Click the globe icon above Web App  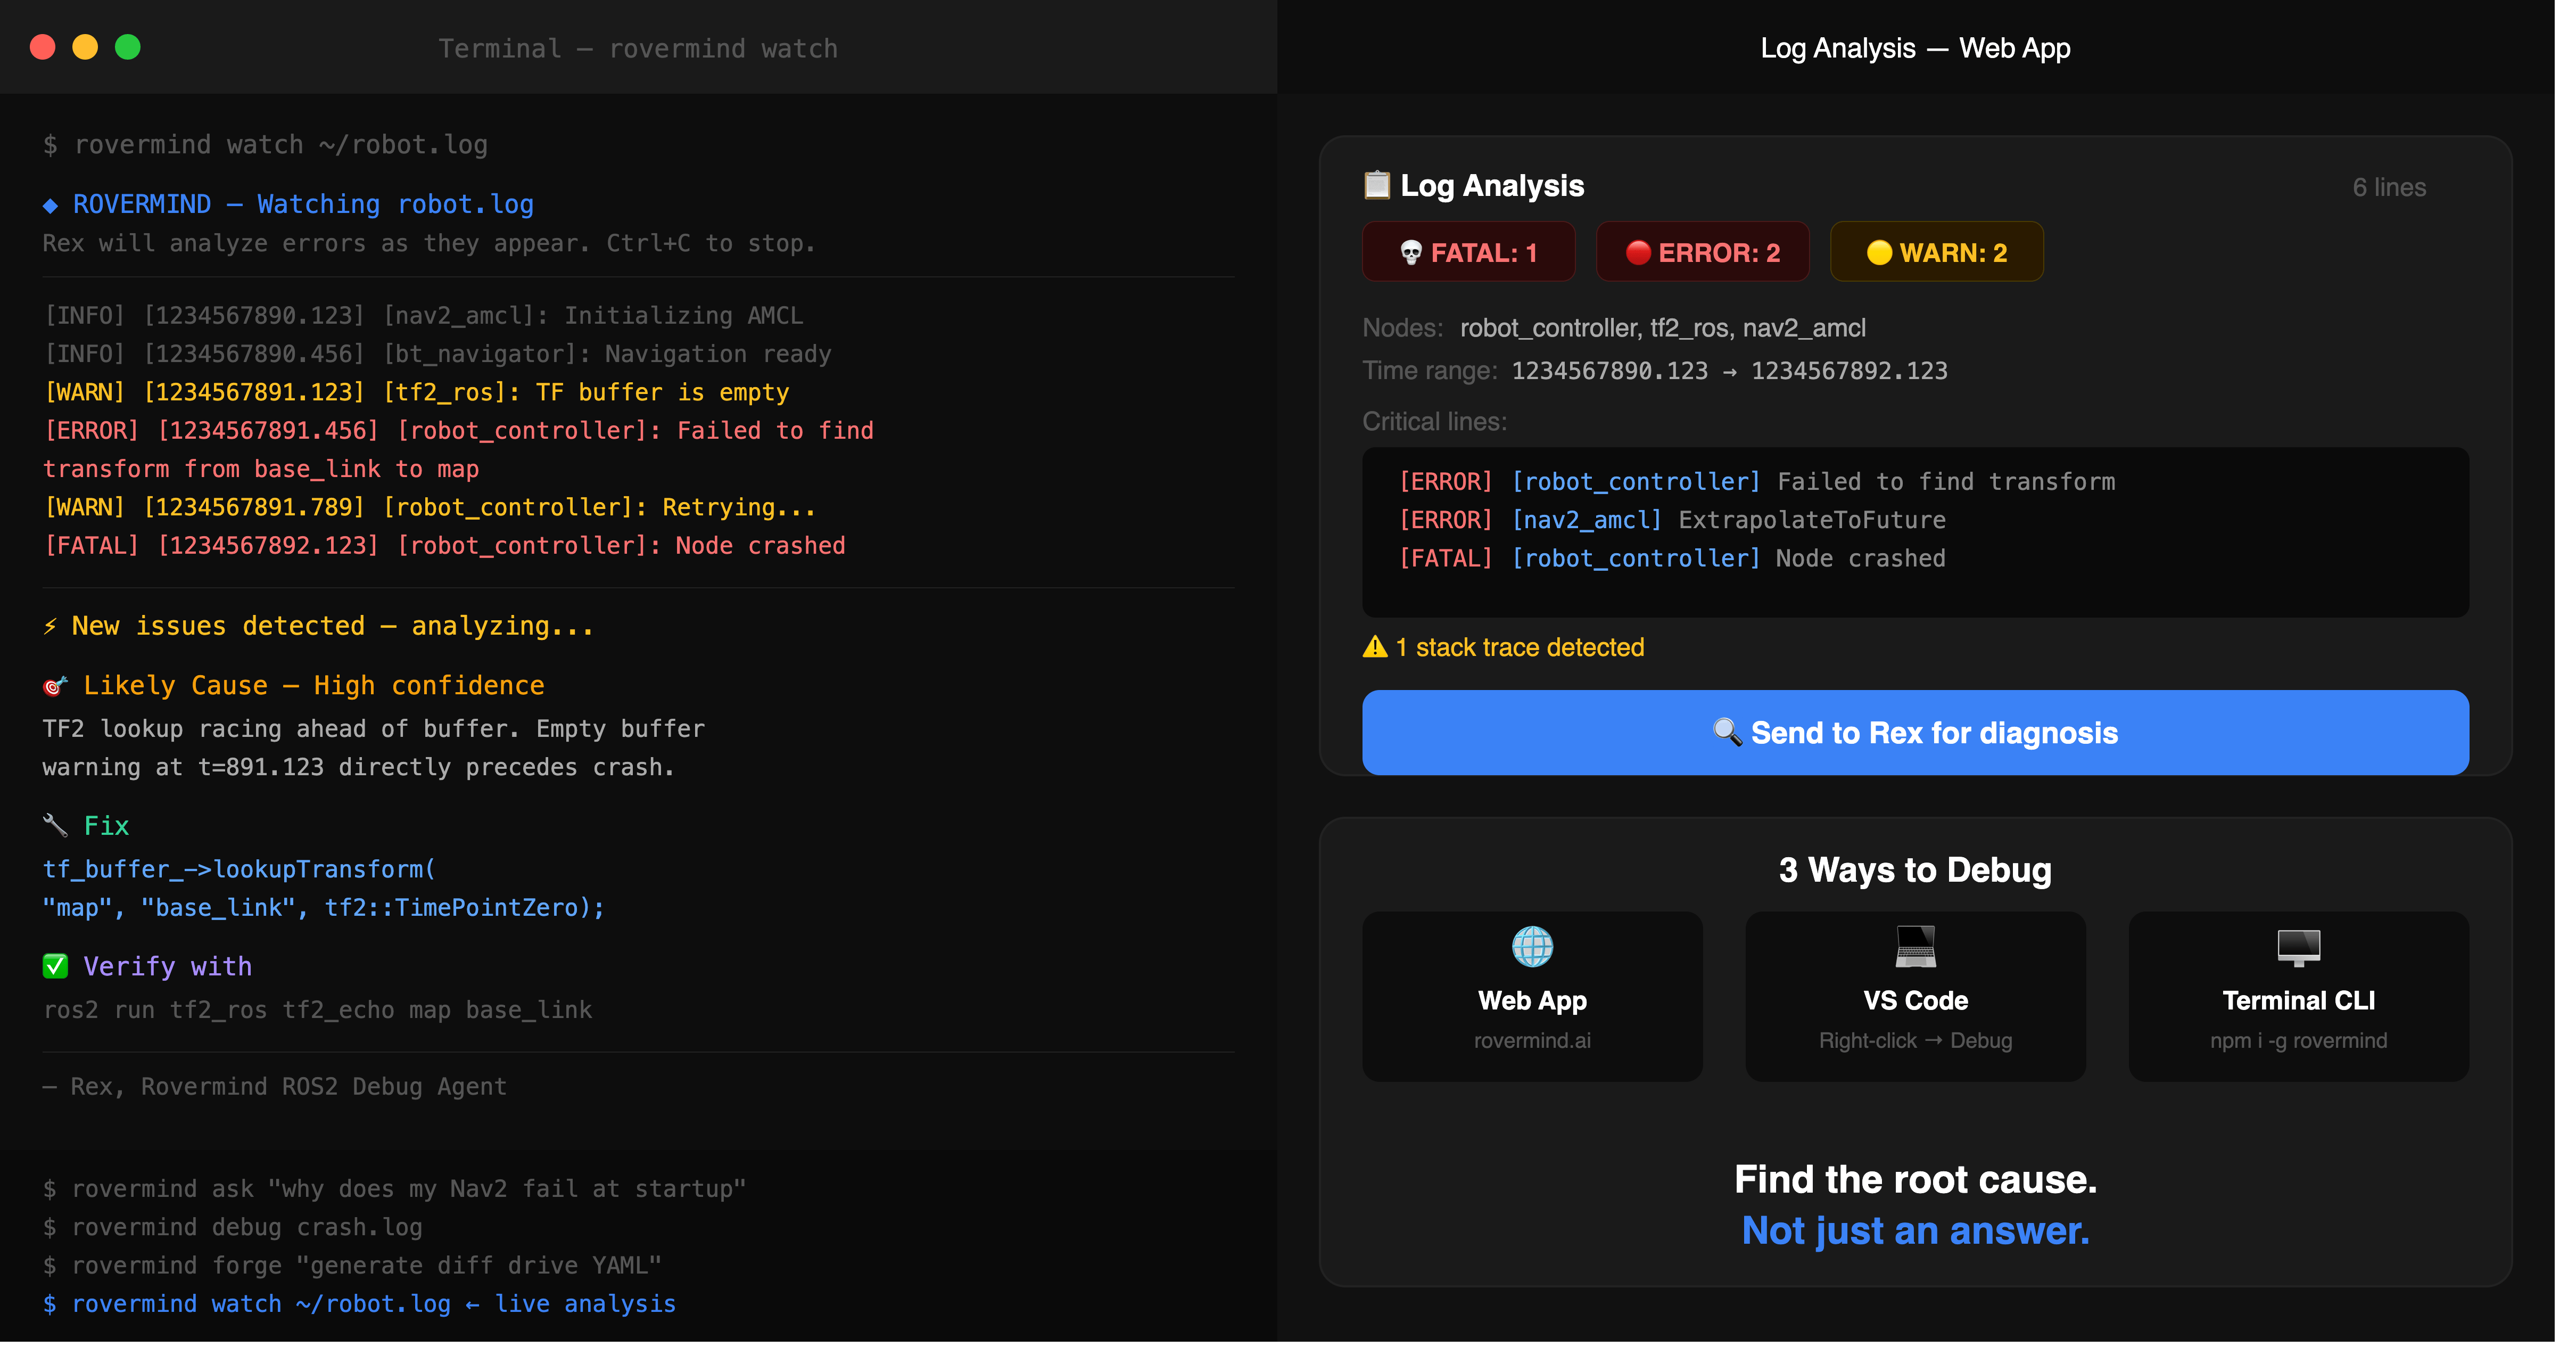point(1532,946)
